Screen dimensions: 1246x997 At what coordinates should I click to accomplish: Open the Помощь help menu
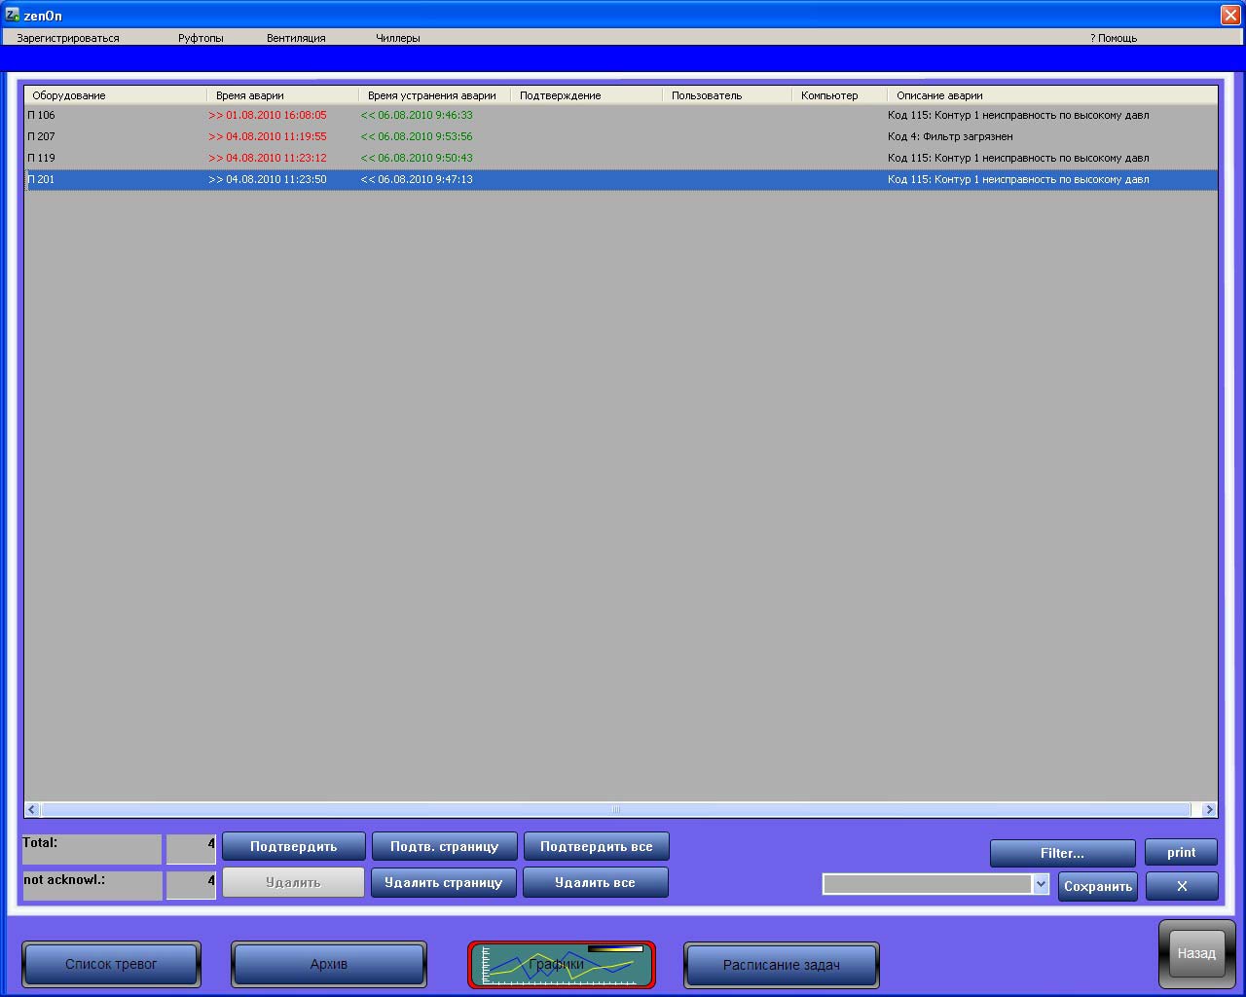coord(1114,38)
